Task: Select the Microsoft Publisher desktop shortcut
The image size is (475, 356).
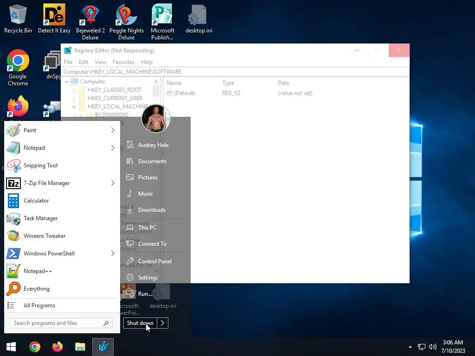Action: click(162, 22)
